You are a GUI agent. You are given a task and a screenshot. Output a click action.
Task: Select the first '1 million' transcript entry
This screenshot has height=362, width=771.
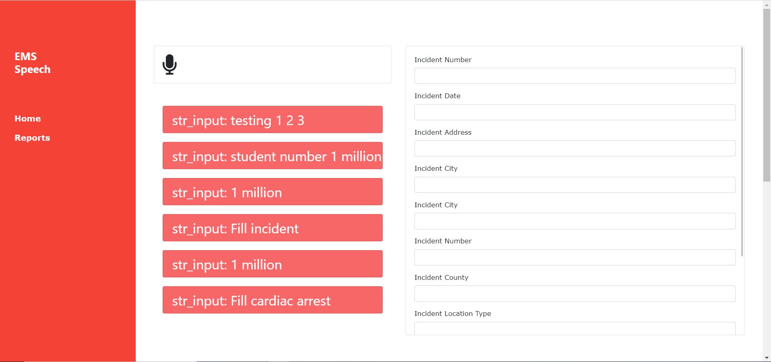click(x=273, y=192)
